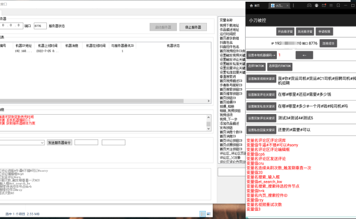Click the screen export icon in emulator title bar

pos(338,5)
